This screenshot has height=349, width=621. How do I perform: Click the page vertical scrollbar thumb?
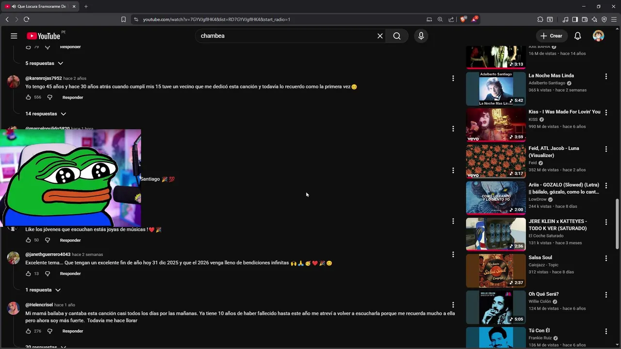point(618,223)
